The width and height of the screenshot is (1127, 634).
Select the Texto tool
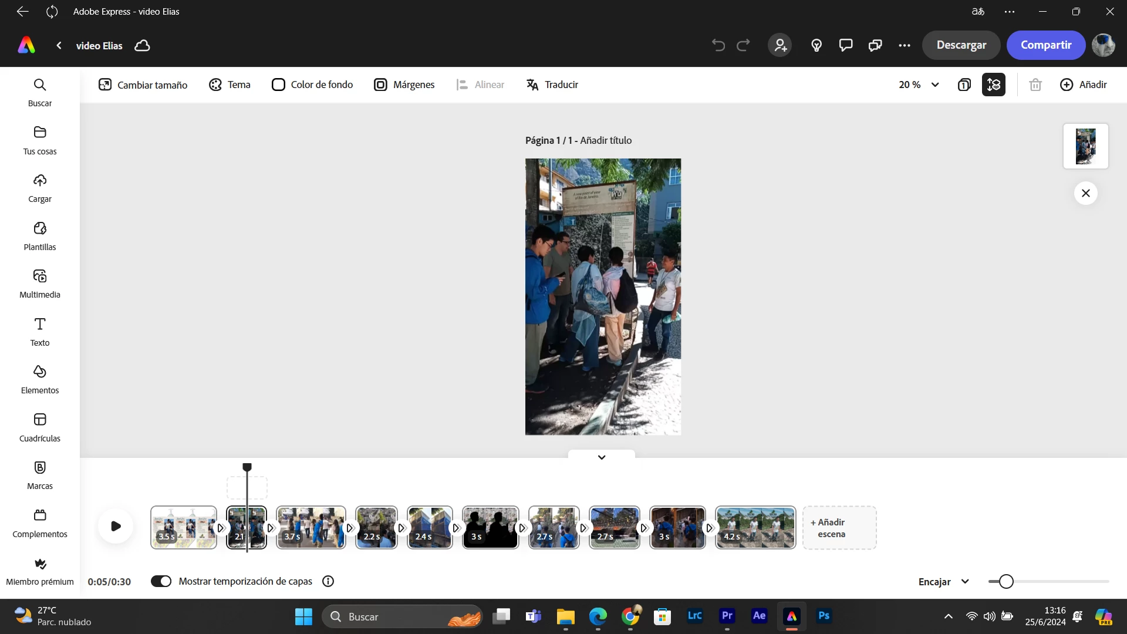pyautogui.click(x=40, y=331)
